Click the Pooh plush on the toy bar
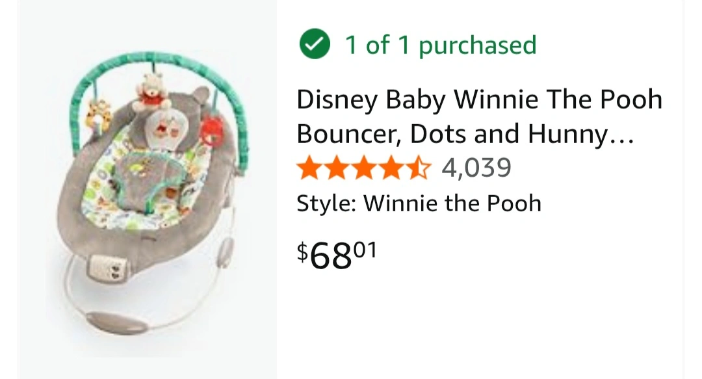The width and height of the screenshot is (702, 379). 151,92
